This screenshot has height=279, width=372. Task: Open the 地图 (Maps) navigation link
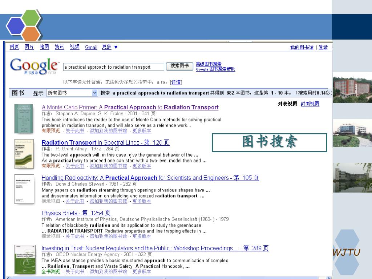(44, 47)
